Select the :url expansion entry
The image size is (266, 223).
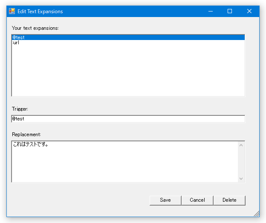click(128, 43)
